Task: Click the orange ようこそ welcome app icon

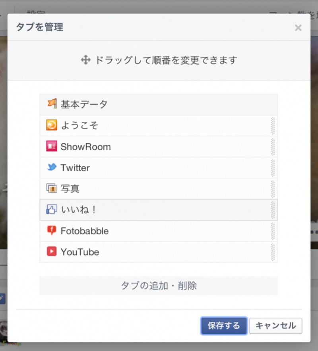Action: 52,125
